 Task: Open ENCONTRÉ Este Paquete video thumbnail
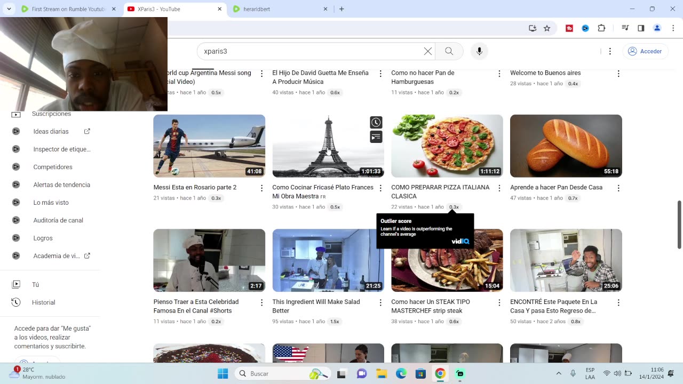point(566,260)
